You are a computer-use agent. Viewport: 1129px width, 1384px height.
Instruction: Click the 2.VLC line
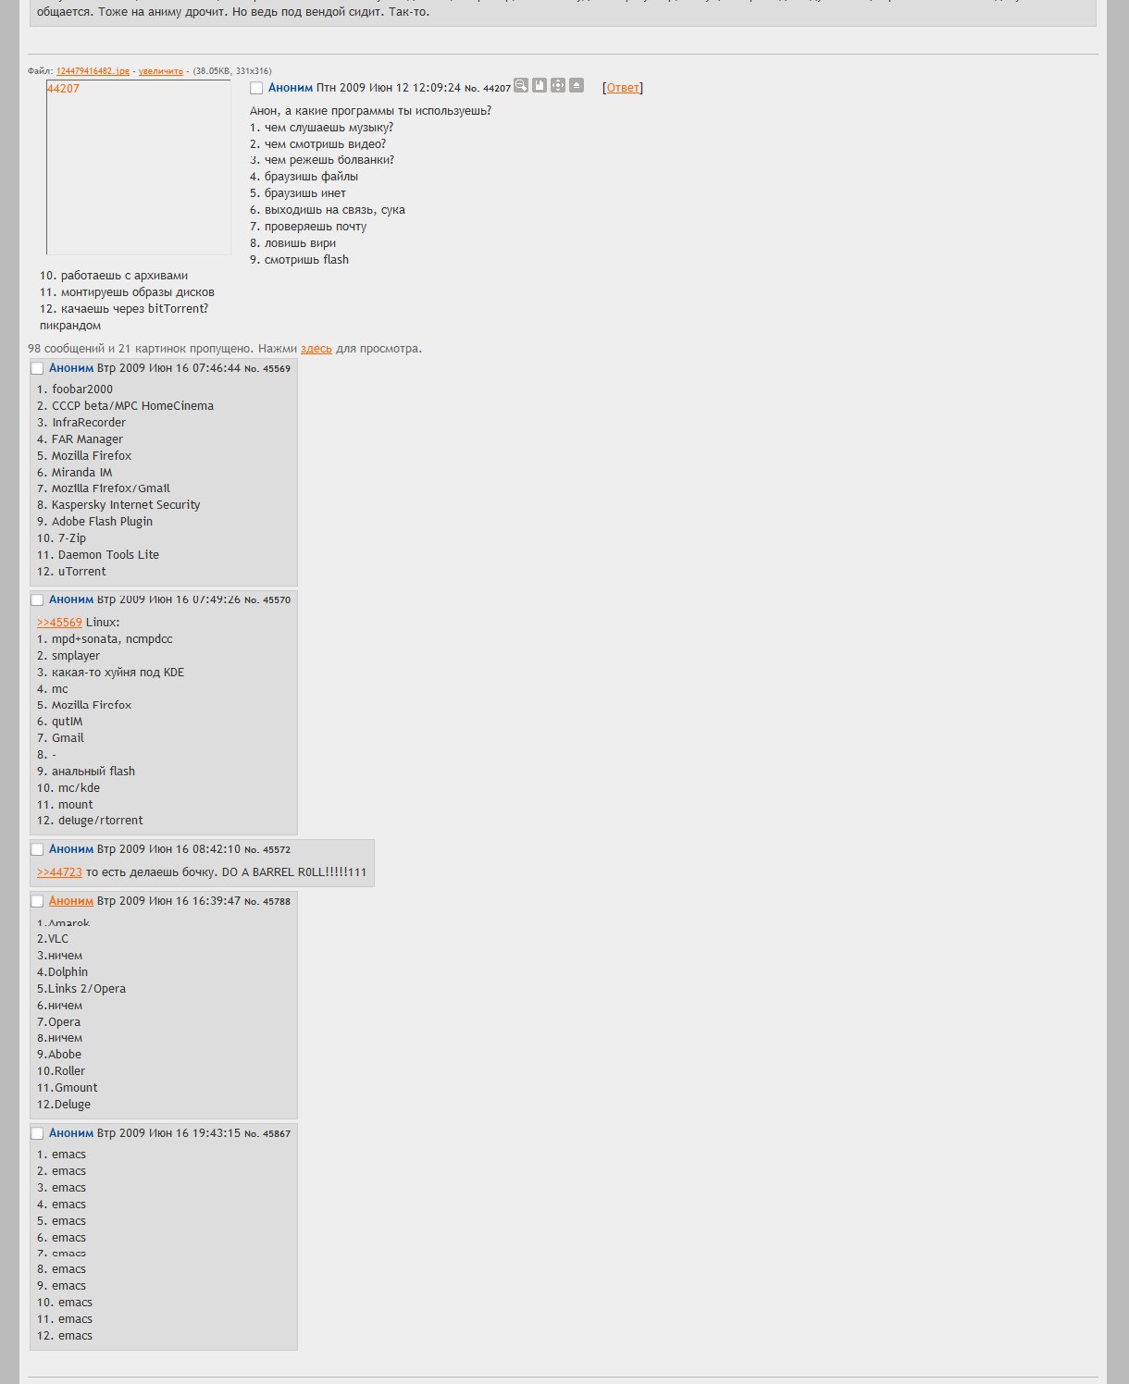point(53,939)
